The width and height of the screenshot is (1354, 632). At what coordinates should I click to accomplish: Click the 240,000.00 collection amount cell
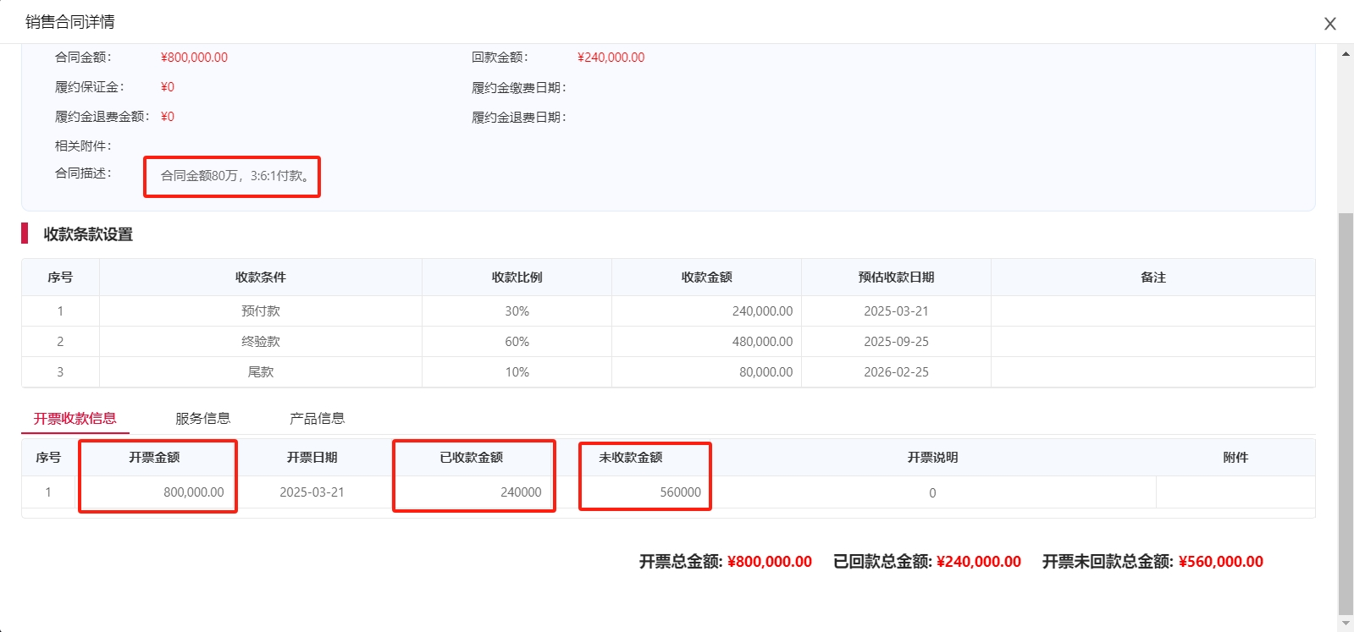point(707,311)
